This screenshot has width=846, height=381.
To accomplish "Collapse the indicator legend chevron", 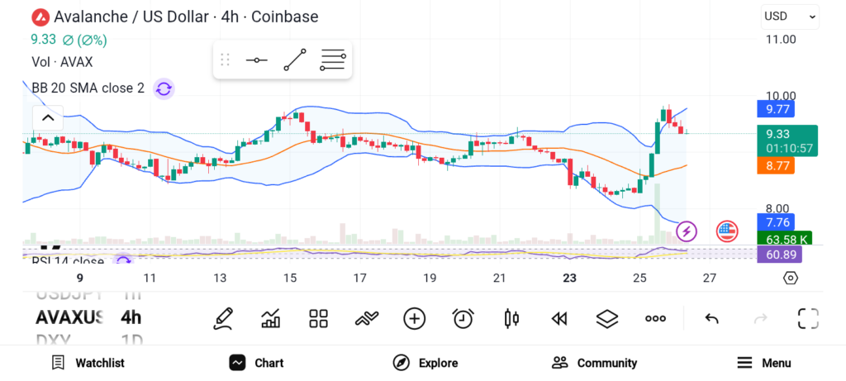I will point(48,118).
